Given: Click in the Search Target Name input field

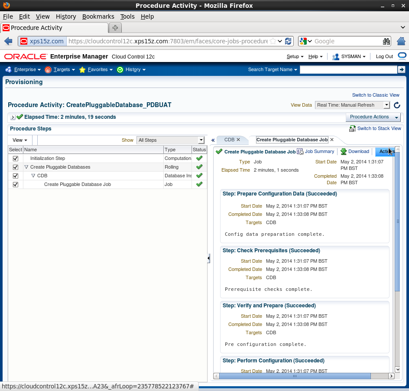Looking at the screenshot, I should [x=348, y=69].
